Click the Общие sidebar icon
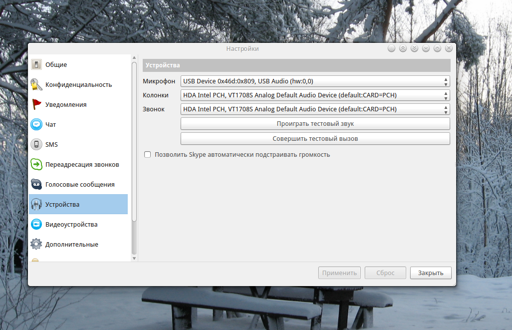512x330 pixels. click(x=36, y=64)
